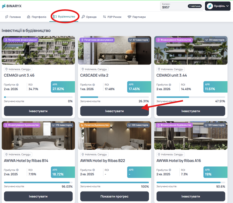Open the Портфоліо tab
Image resolution: width=233 pixels, height=203 pixels.
click(36, 17)
